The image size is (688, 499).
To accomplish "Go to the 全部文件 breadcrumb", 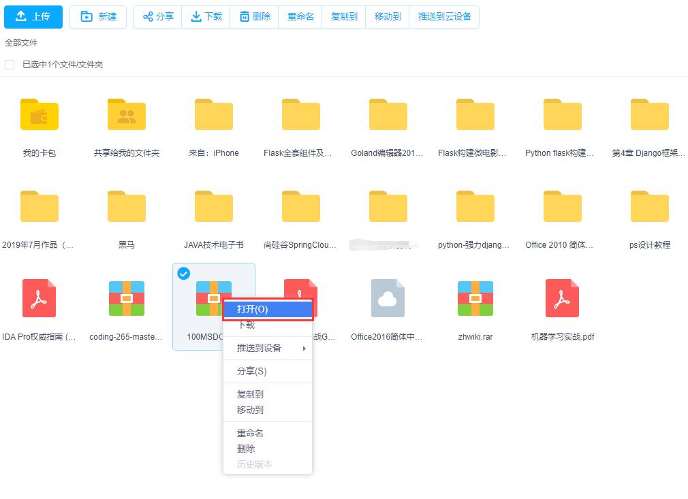I will pyautogui.click(x=21, y=42).
